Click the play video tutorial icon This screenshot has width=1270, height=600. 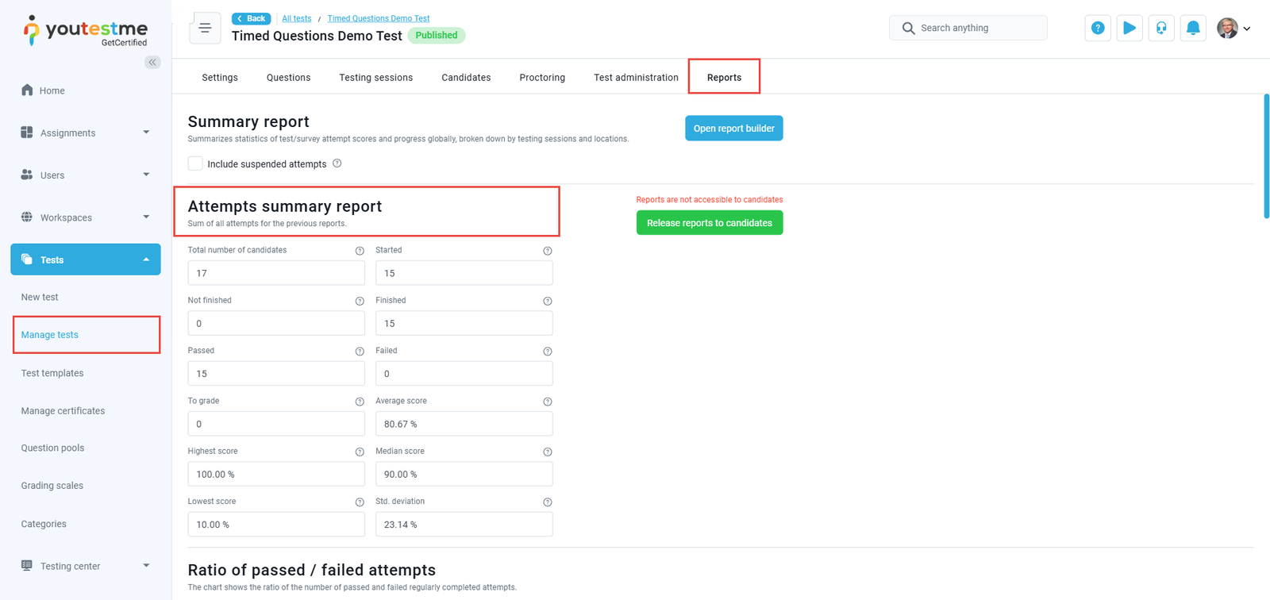tap(1130, 29)
